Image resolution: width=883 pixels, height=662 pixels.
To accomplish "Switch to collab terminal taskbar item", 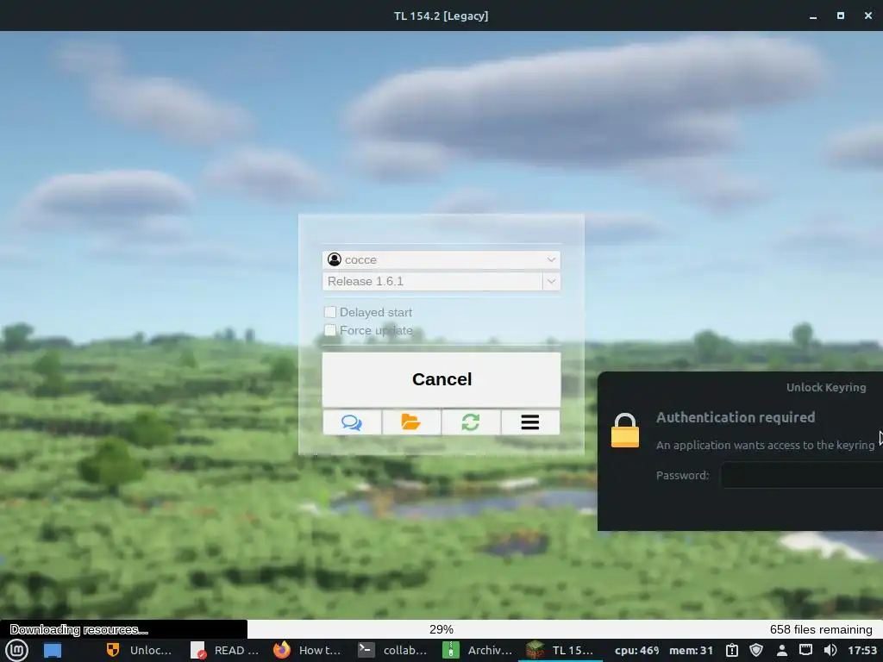I will (392, 650).
